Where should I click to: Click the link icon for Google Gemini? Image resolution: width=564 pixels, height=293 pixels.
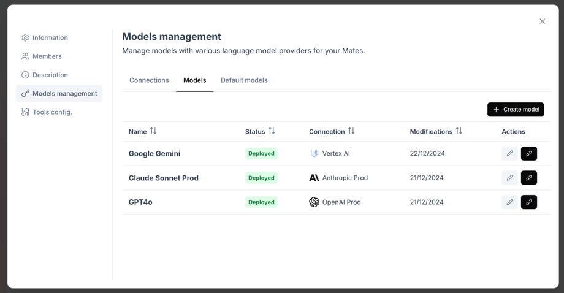(528, 153)
